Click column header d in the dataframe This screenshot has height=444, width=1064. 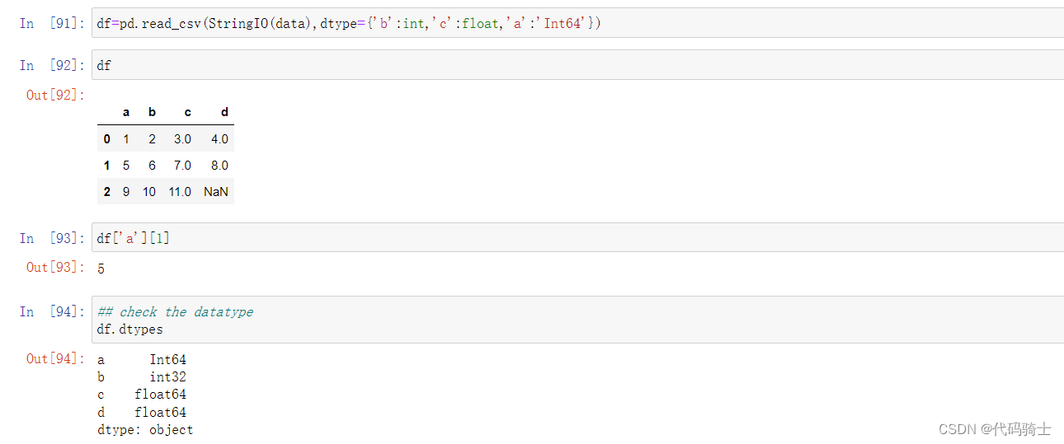coord(224,112)
